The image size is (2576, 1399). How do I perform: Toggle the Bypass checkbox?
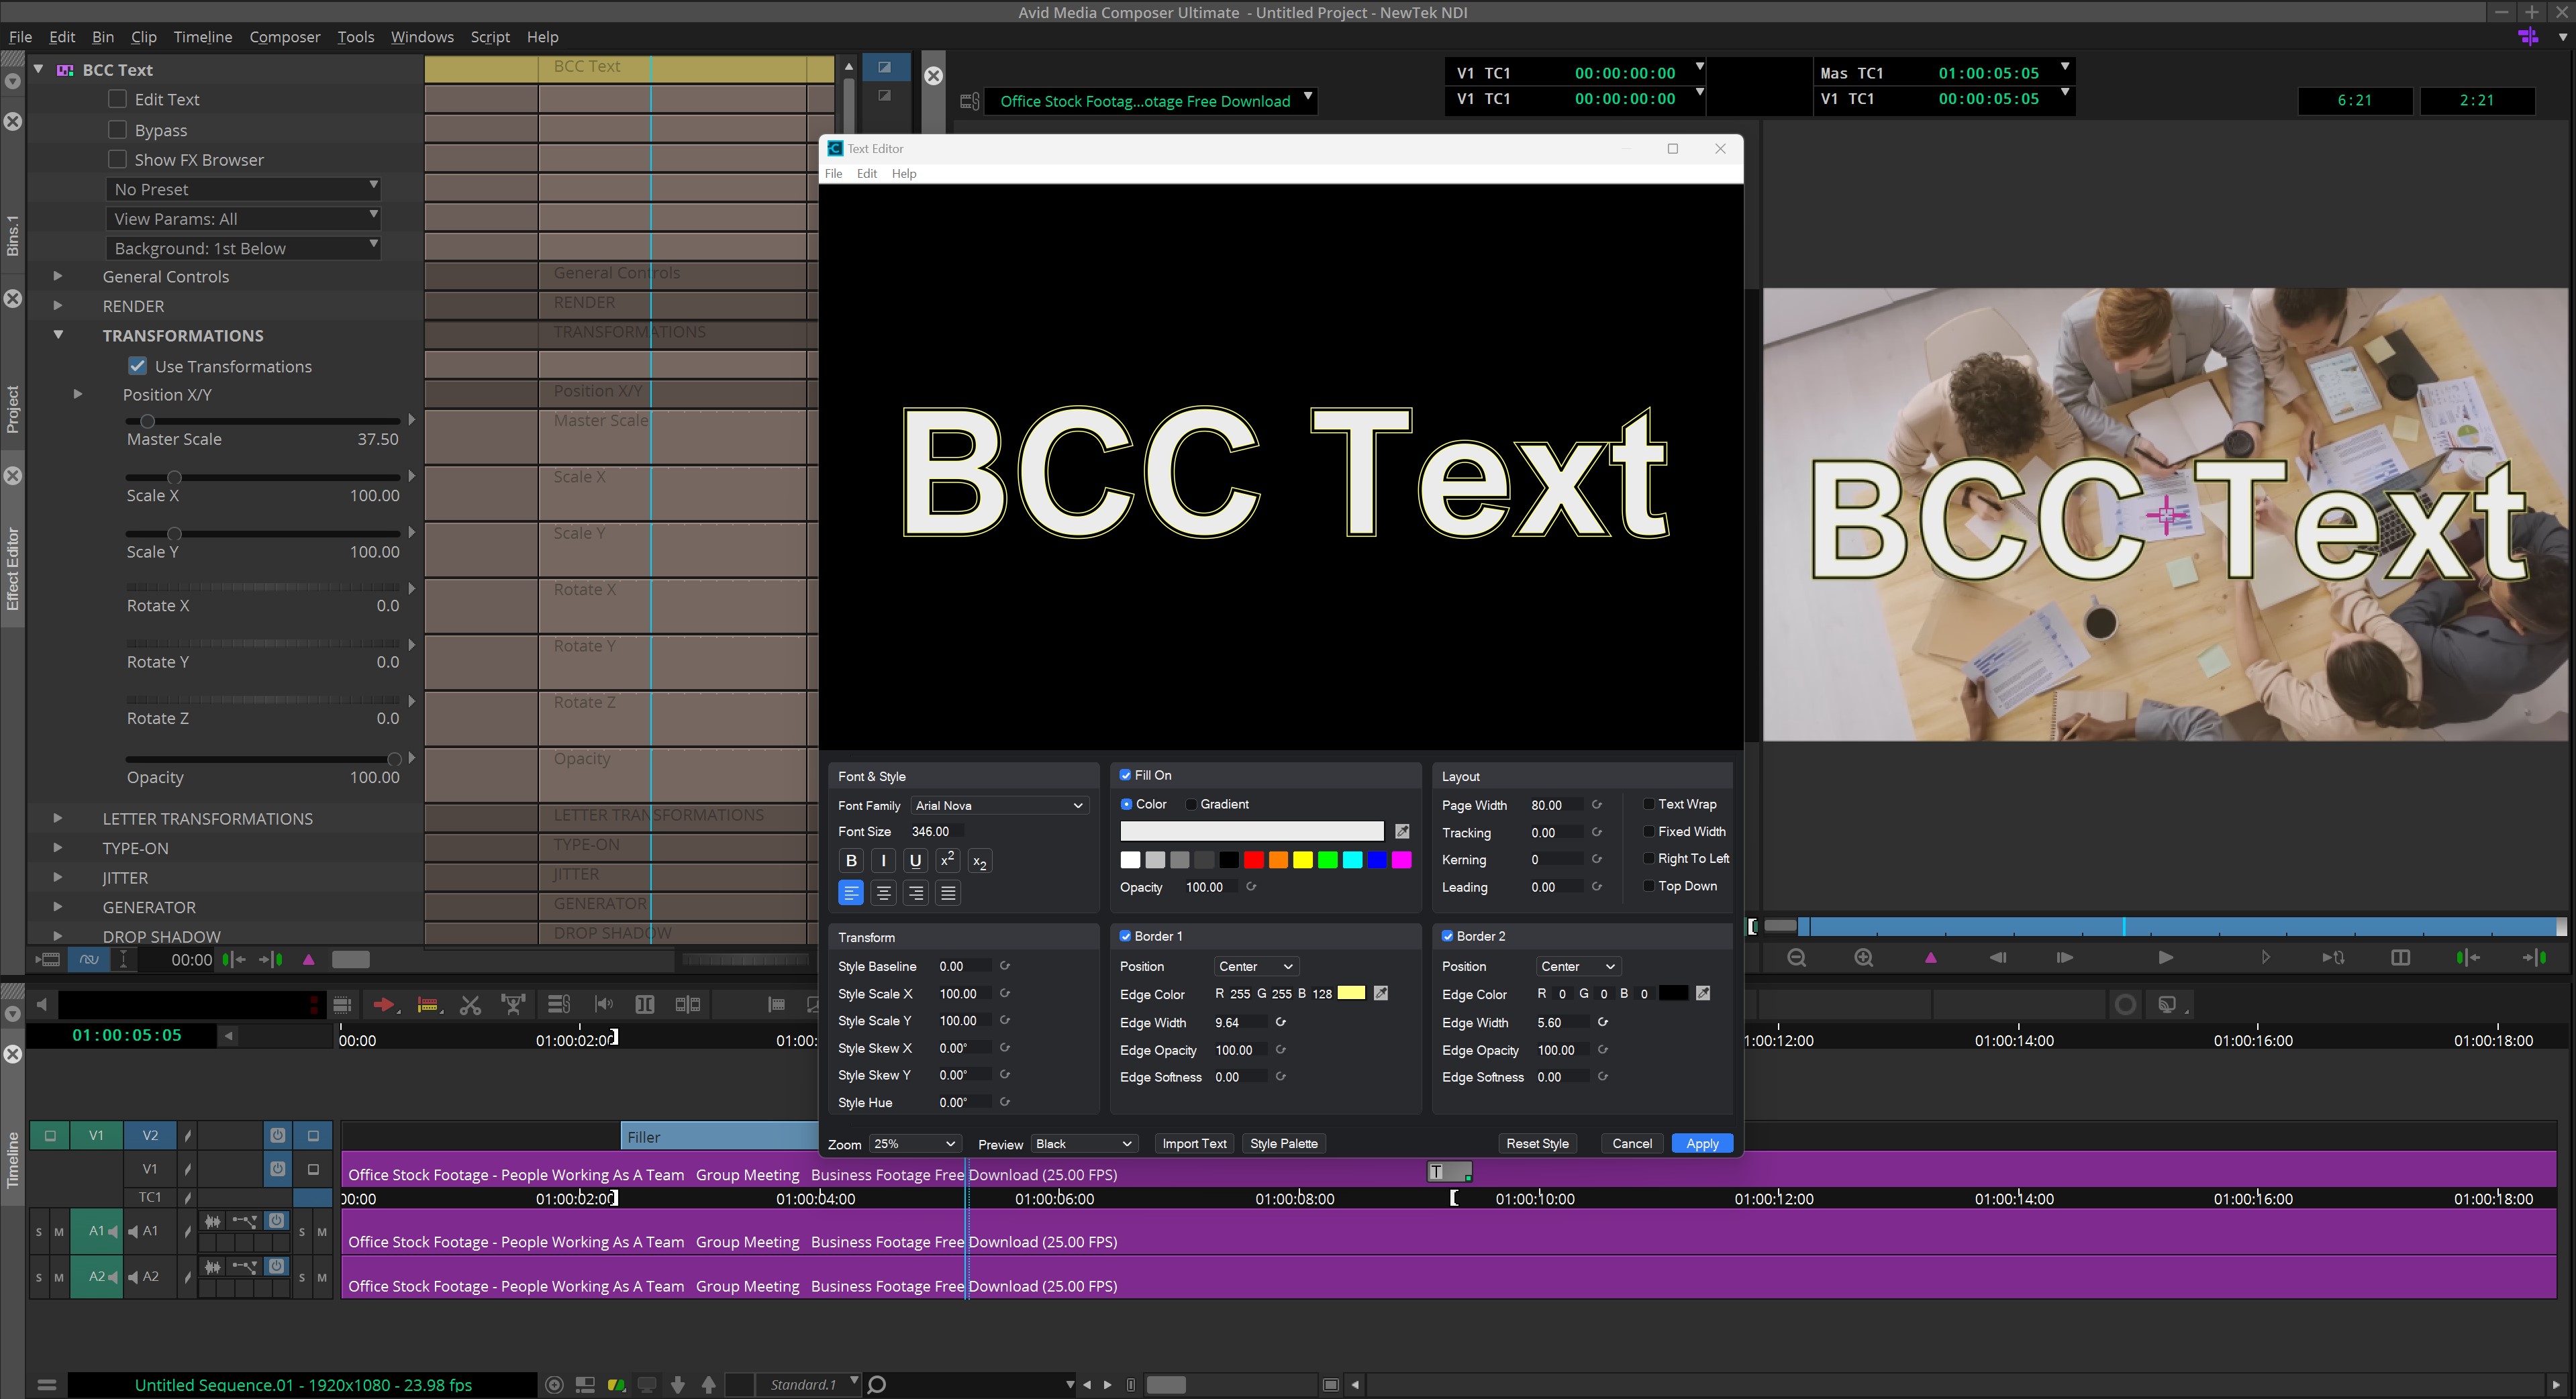pyautogui.click(x=118, y=130)
